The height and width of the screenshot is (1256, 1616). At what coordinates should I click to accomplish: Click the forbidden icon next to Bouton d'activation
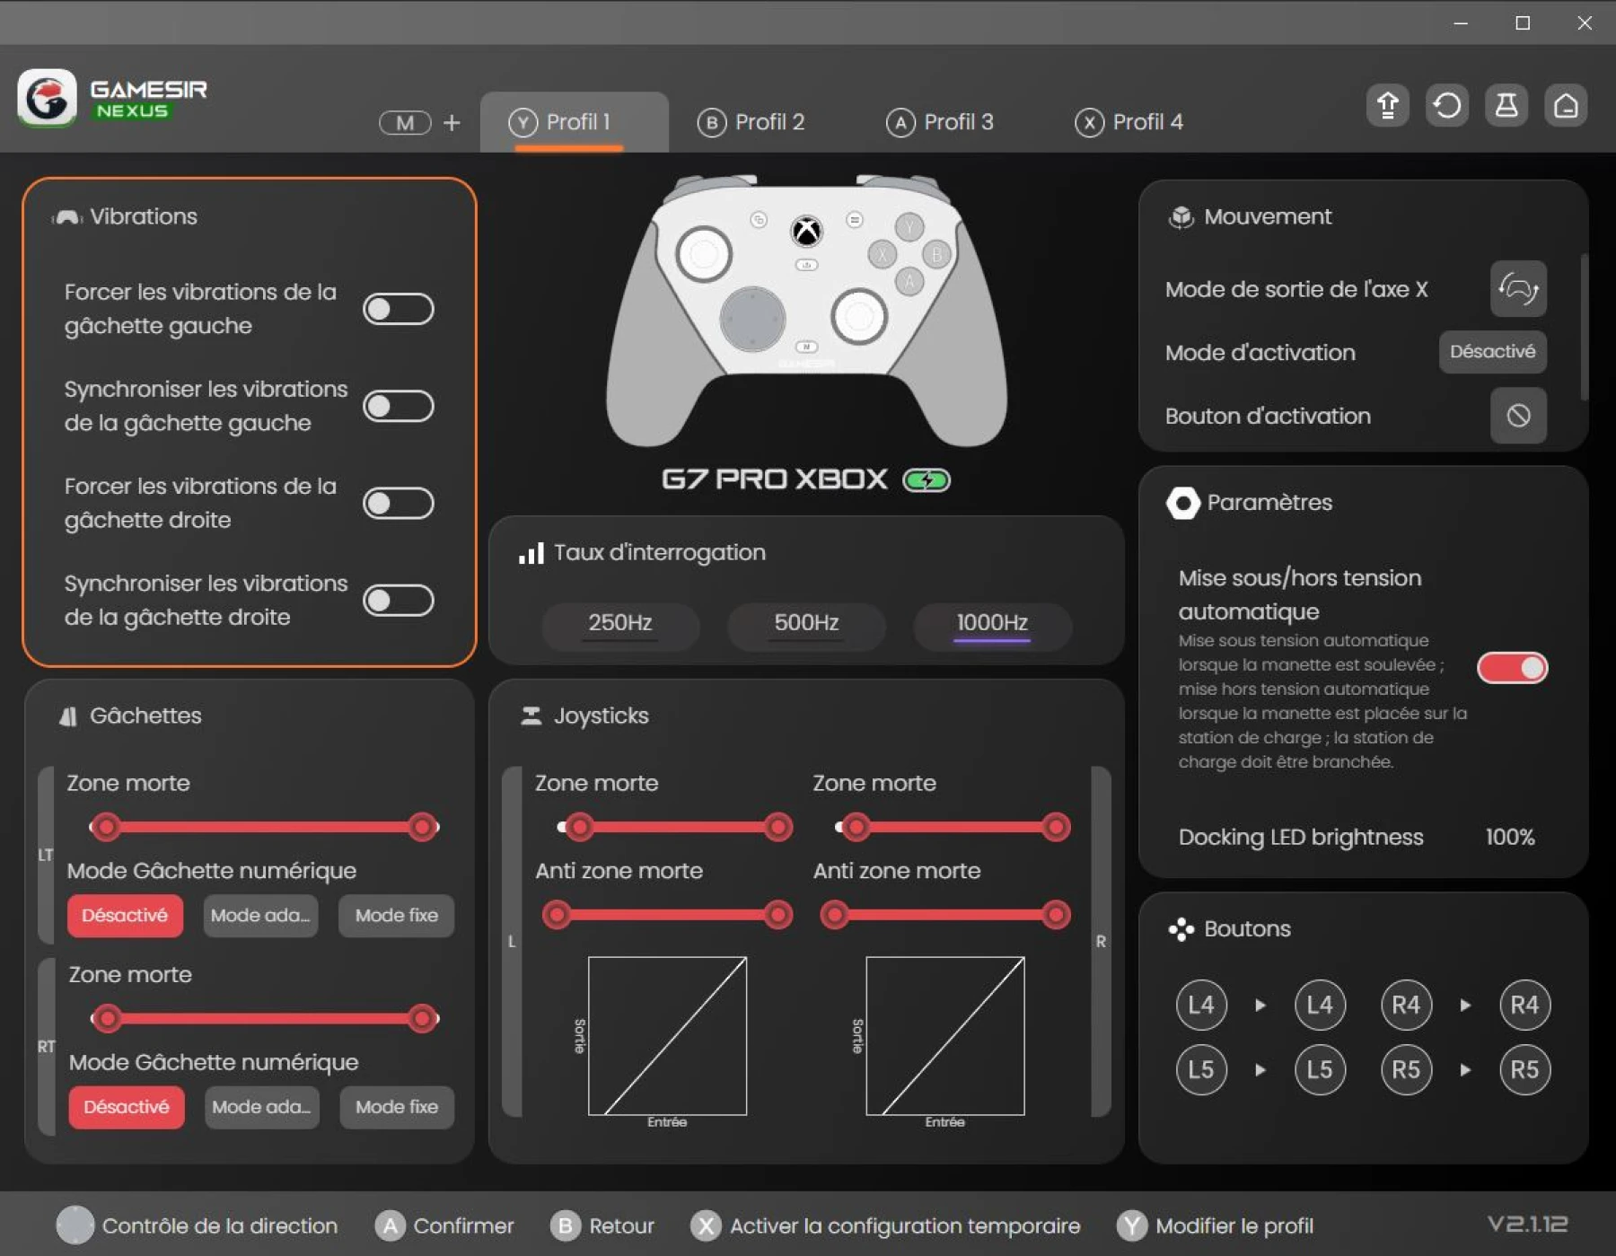[x=1516, y=416]
